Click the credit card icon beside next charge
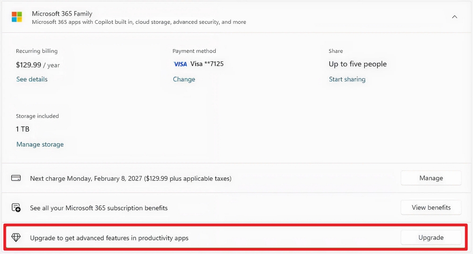 (x=16, y=178)
